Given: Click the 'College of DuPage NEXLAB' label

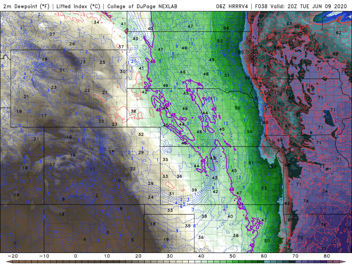Looking at the screenshot, I should click(142, 7).
